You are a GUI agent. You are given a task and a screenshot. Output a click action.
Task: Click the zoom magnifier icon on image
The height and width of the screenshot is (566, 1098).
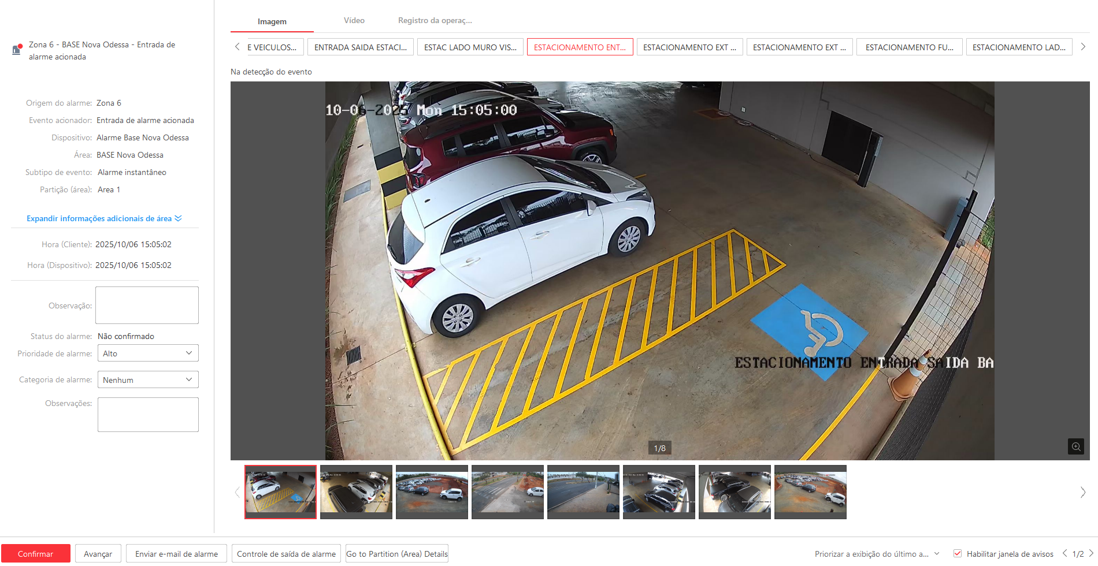pyautogui.click(x=1075, y=446)
